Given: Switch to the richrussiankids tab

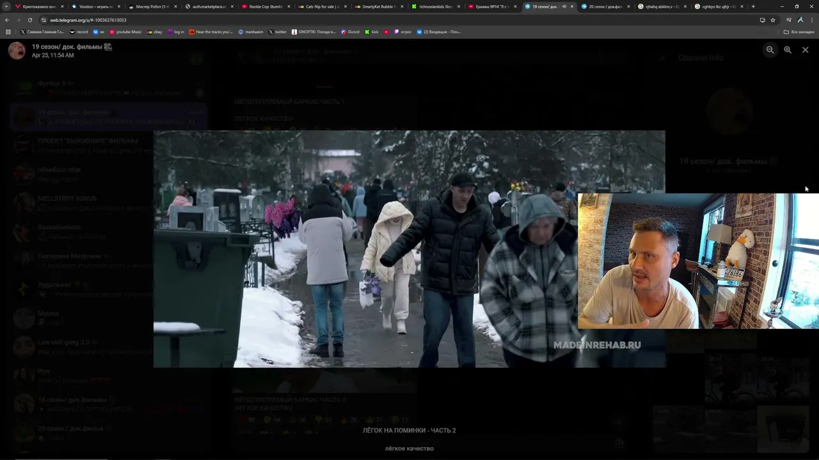Looking at the screenshot, I should (x=436, y=6).
